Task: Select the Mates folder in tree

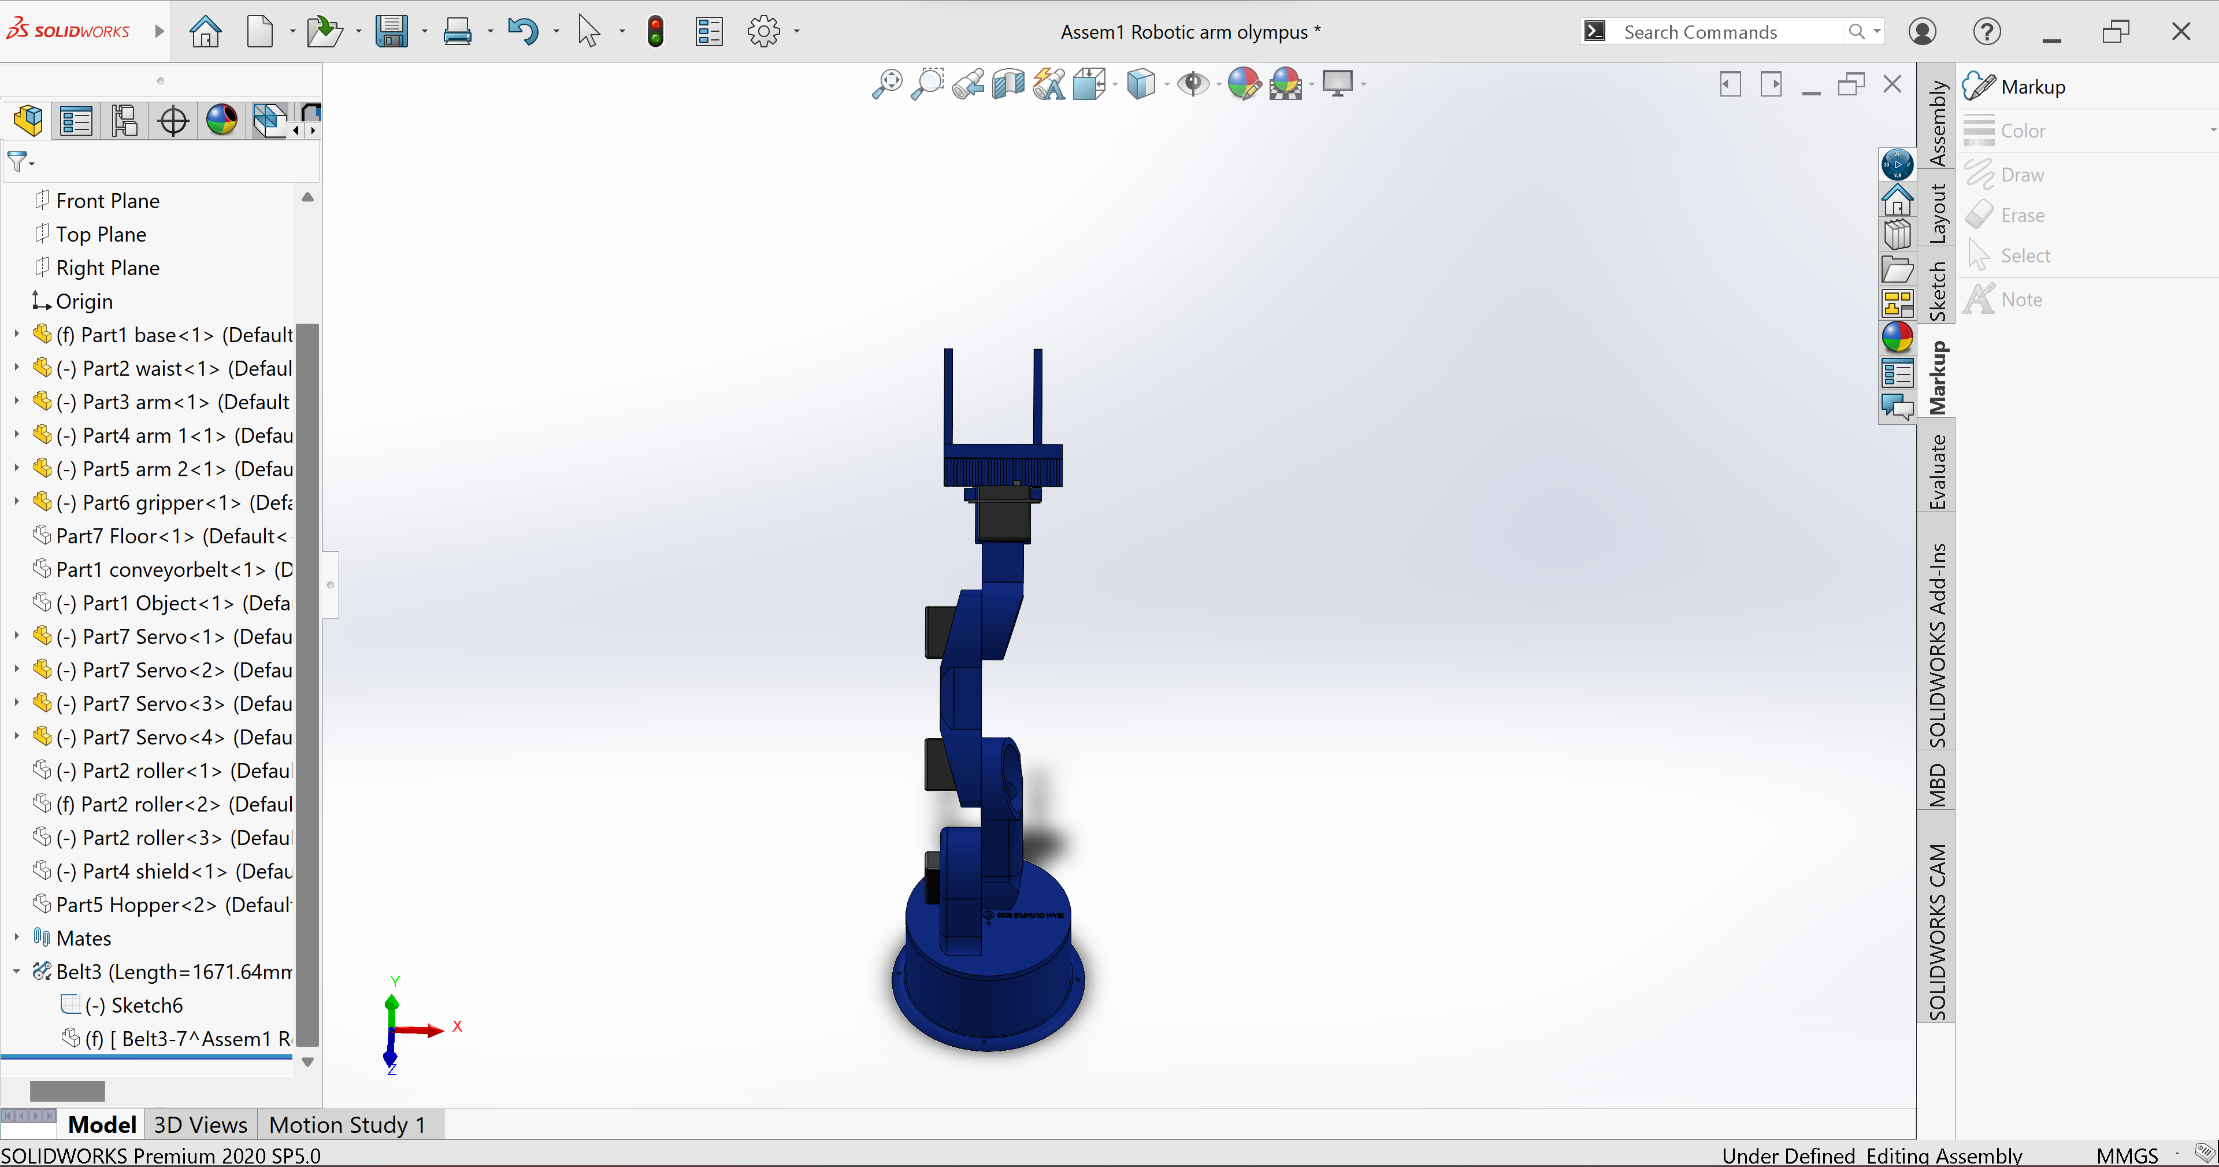Action: pyautogui.click(x=84, y=938)
